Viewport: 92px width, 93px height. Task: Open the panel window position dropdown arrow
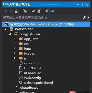(78, 5)
